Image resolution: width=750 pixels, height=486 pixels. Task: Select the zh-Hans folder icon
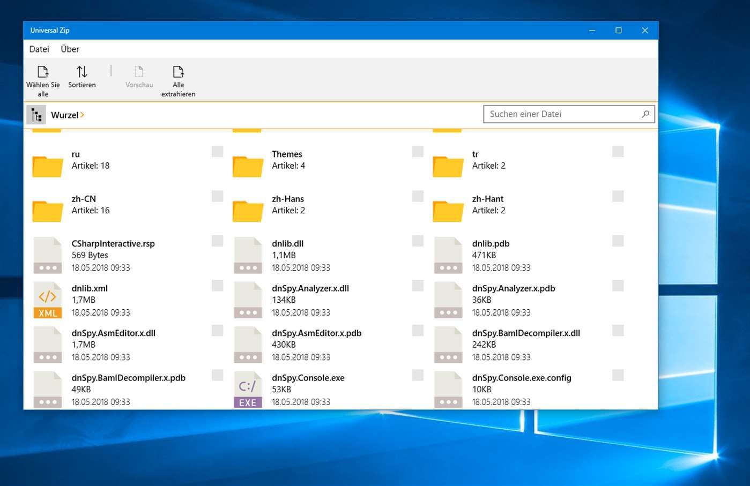coord(248,211)
